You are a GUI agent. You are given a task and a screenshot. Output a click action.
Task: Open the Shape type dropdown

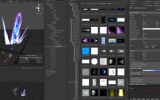pyautogui.click(x=151, y=53)
